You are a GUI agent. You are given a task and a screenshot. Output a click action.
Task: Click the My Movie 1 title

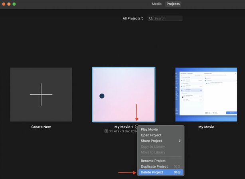coord(123,127)
